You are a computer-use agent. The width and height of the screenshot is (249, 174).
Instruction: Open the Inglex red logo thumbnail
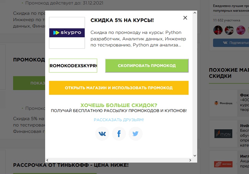[223, 164]
